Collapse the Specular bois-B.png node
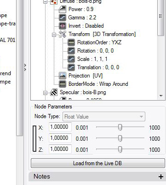The height and width of the screenshot is (185, 166). click(45, 93)
